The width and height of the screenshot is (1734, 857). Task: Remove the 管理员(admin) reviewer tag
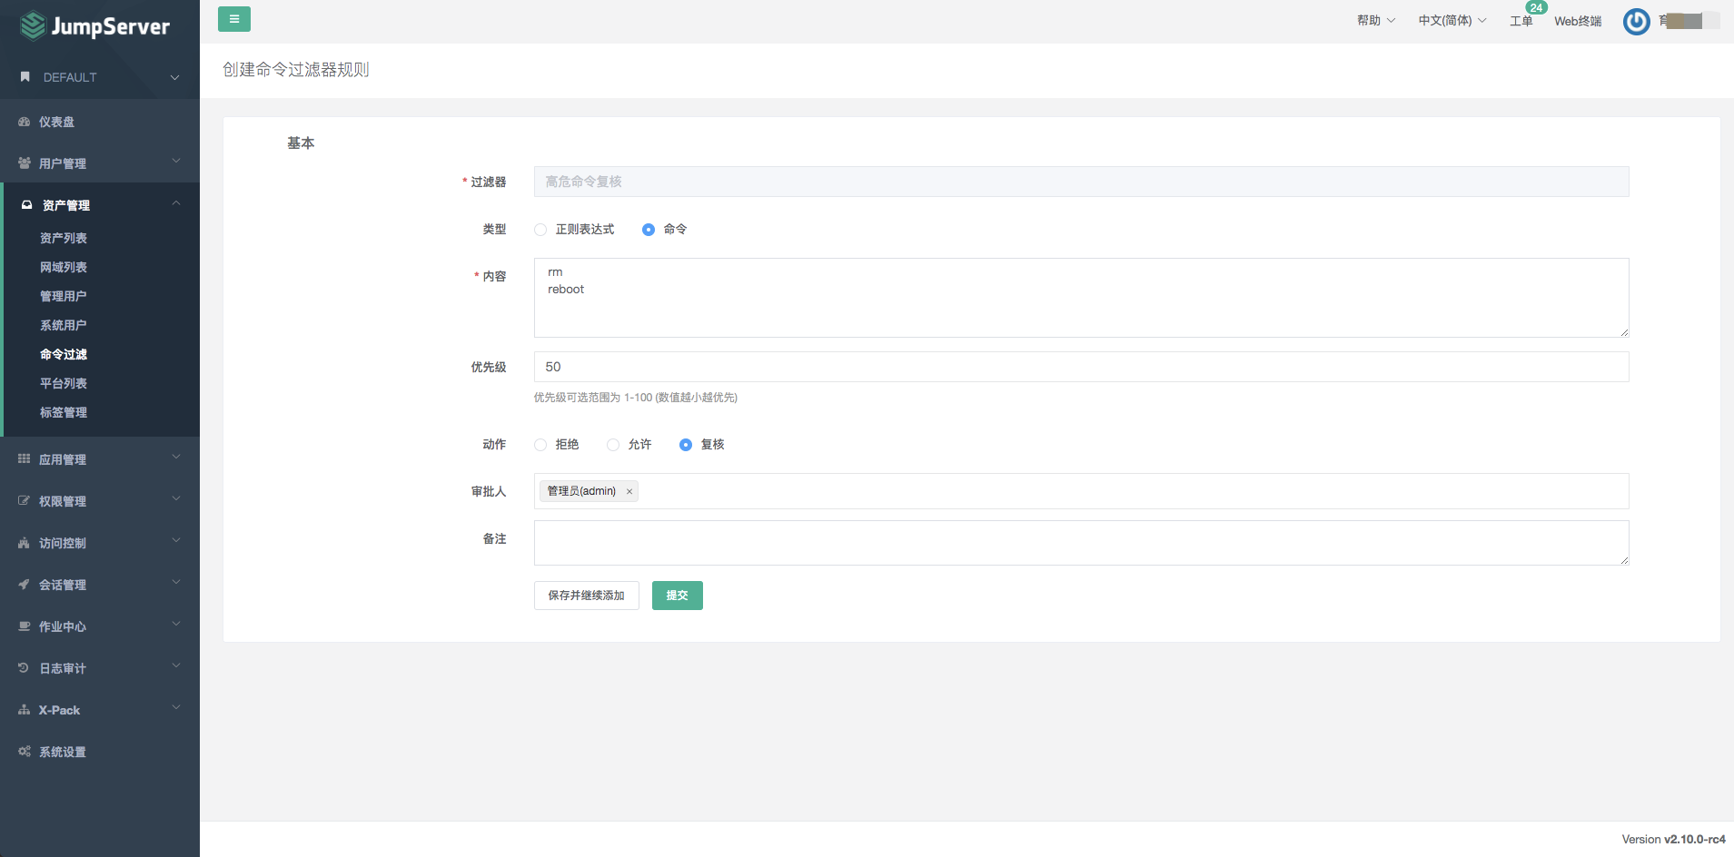(x=629, y=492)
